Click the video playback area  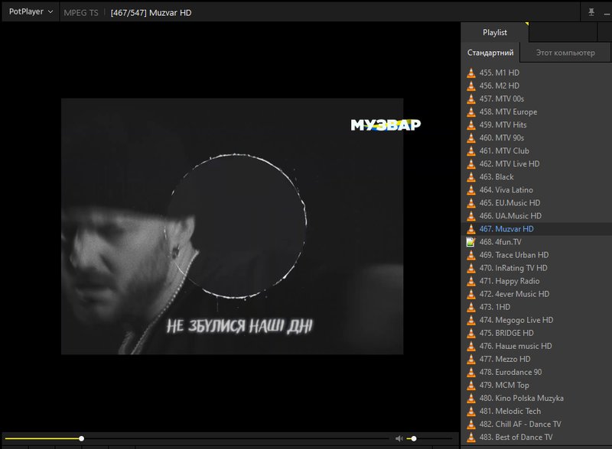click(230, 227)
